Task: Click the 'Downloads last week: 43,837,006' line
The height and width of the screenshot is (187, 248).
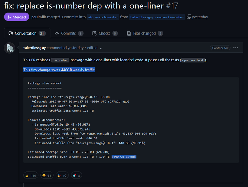Action: click(59, 106)
